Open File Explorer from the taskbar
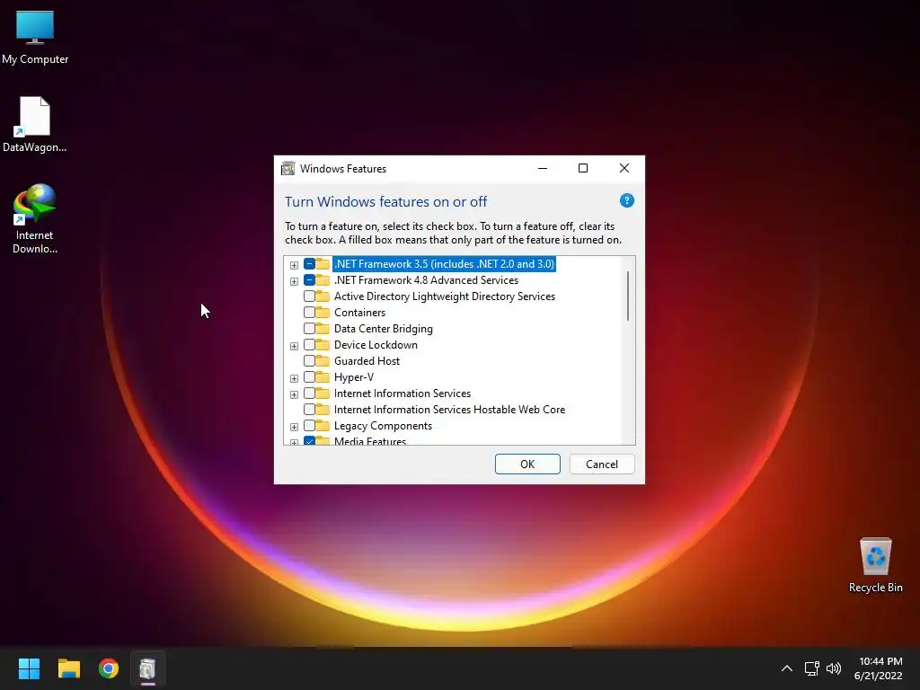The image size is (920, 690). pyautogui.click(x=68, y=668)
